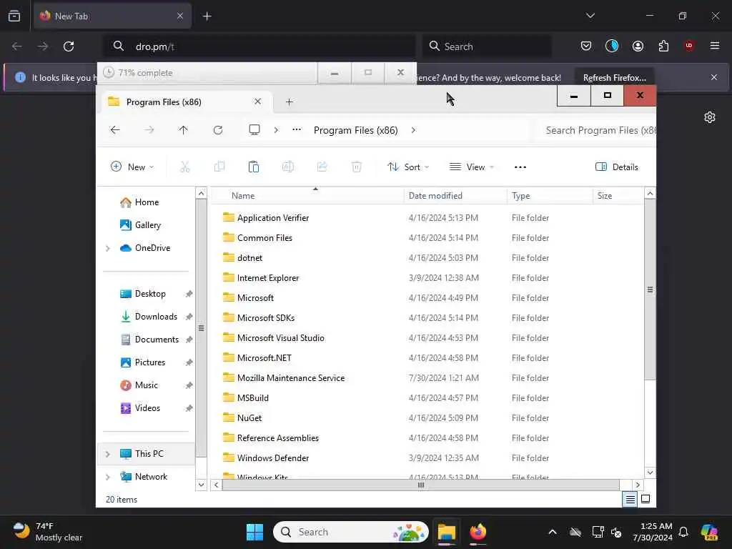Click the Search Program Files field
Viewport: 732px width, 549px height.
pyautogui.click(x=596, y=130)
